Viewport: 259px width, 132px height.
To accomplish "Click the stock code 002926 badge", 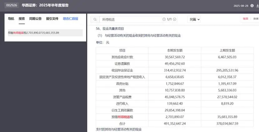I will point(12,5).
